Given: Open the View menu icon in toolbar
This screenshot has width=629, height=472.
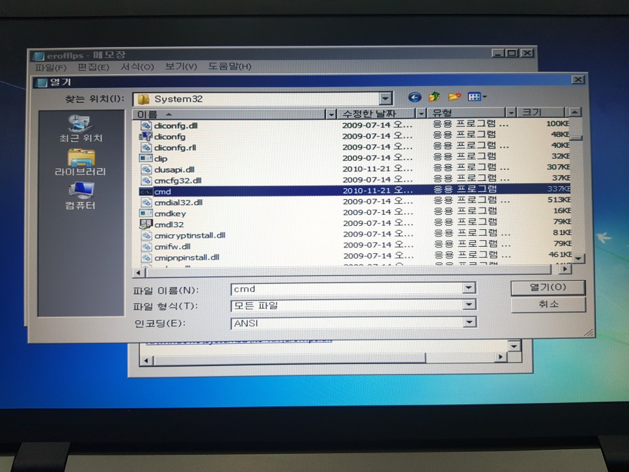Looking at the screenshot, I should (x=474, y=96).
